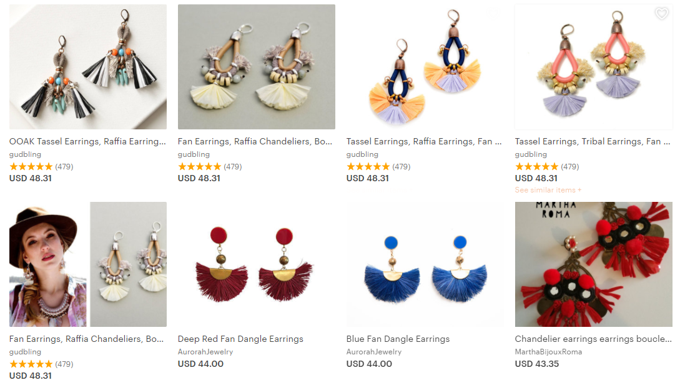Image resolution: width=680 pixels, height=385 pixels.
Task: Open the Chandelier earrings boucle title link
Action: tap(593, 339)
